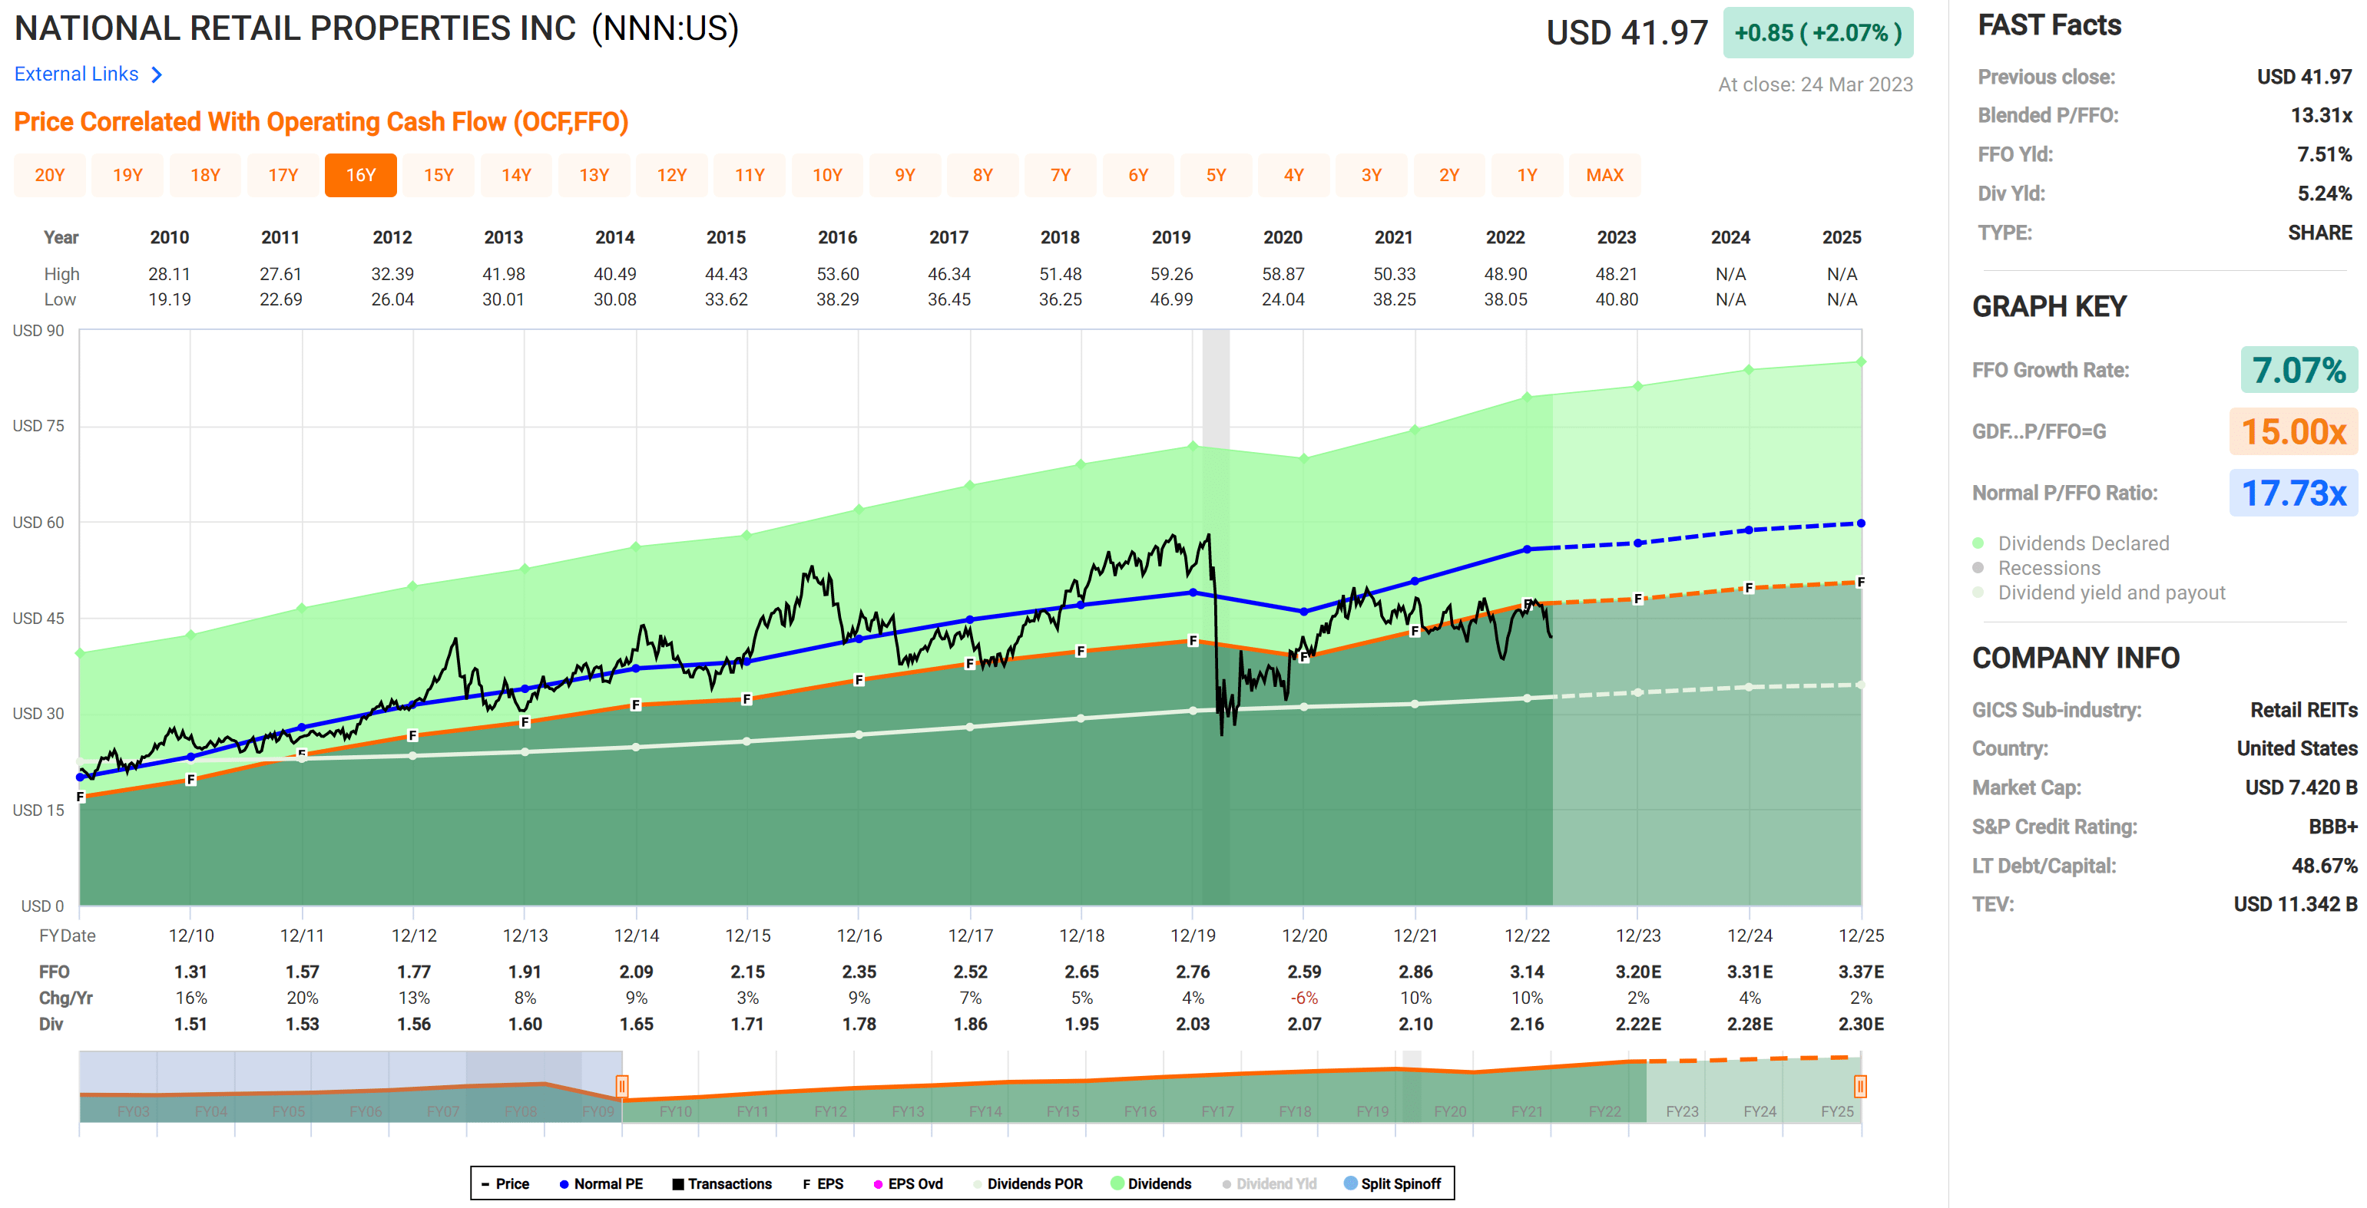Select the 20Y time range tab

click(x=50, y=175)
